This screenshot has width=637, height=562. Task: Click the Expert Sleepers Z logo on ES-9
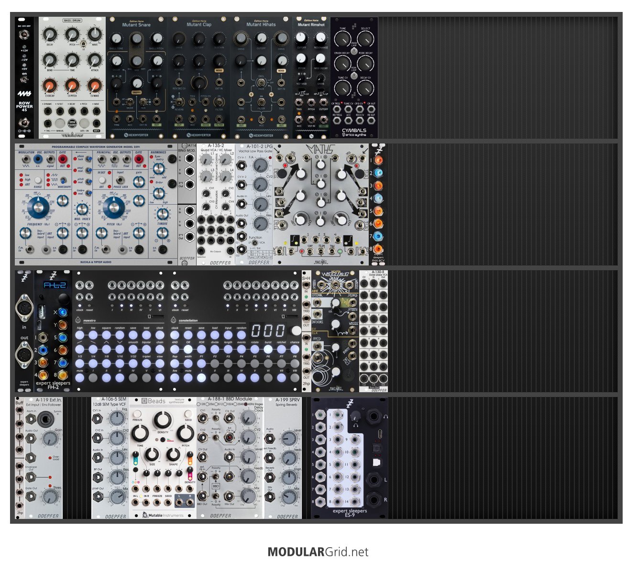coord(350,404)
